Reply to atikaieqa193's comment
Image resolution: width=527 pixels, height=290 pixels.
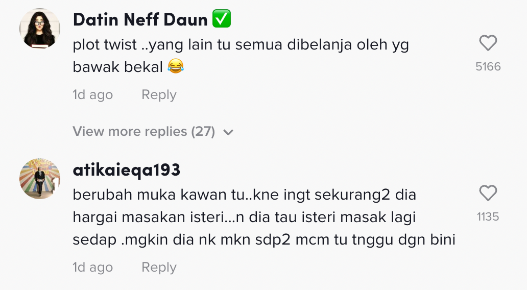pos(159,268)
